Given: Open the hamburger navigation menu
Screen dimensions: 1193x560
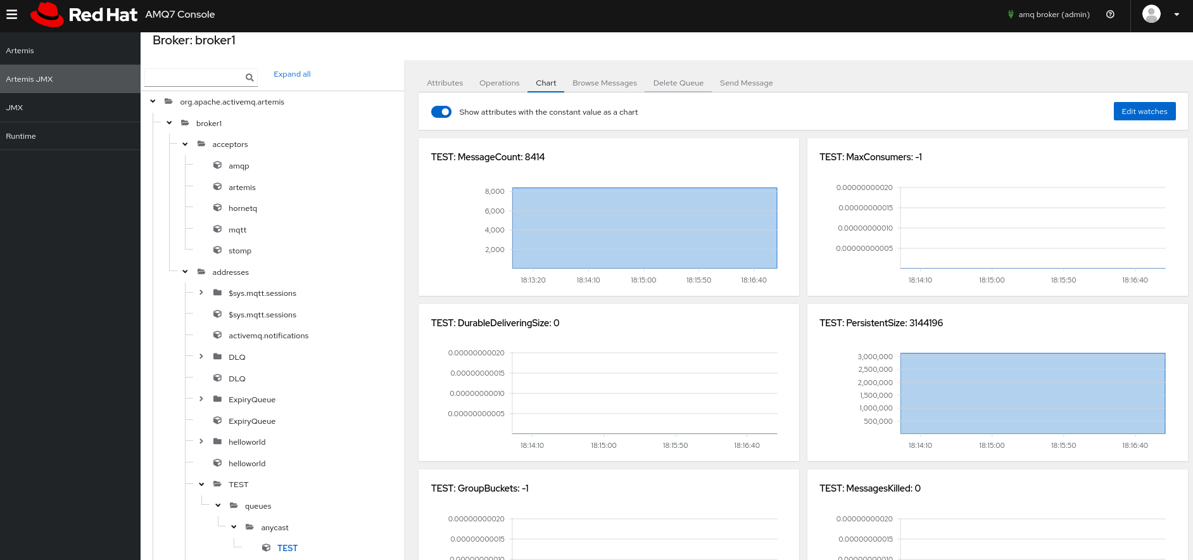Looking at the screenshot, I should (x=11, y=14).
